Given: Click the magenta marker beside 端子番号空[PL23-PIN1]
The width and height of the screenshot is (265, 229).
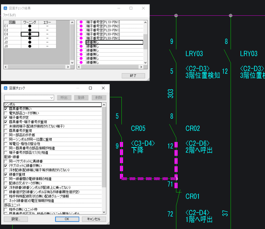Looking at the screenshot, I should (x=81, y=30).
